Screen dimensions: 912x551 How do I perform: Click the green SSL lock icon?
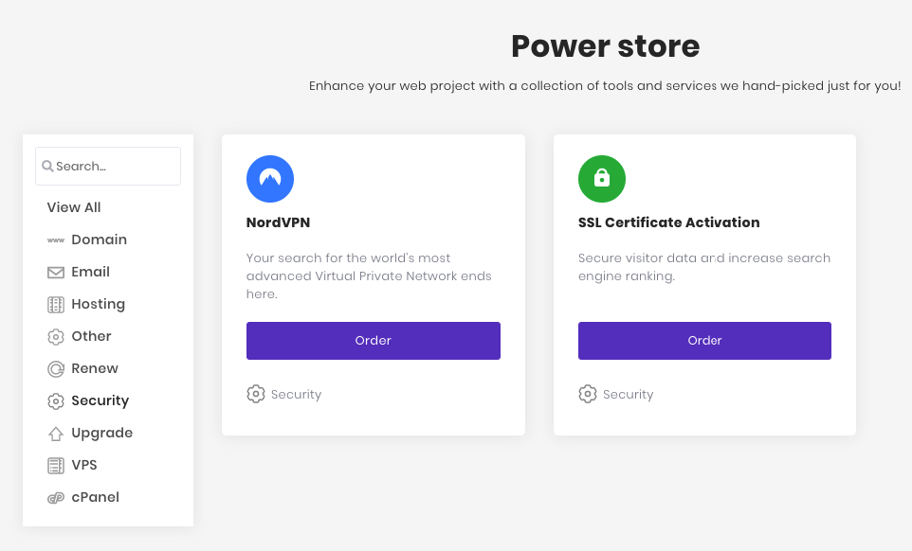(x=602, y=178)
